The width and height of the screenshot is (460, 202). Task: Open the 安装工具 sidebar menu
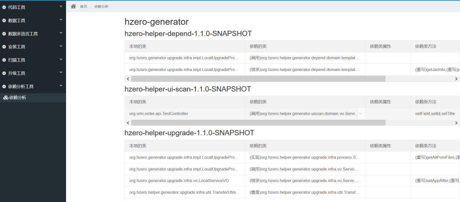(17, 47)
